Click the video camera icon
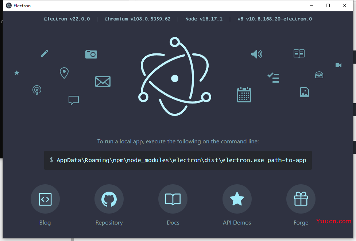The image size is (356, 241). (x=338, y=65)
